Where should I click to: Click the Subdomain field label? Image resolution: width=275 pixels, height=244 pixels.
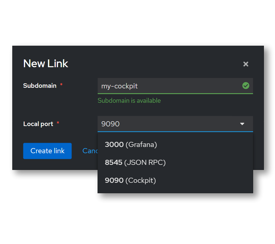40,86
